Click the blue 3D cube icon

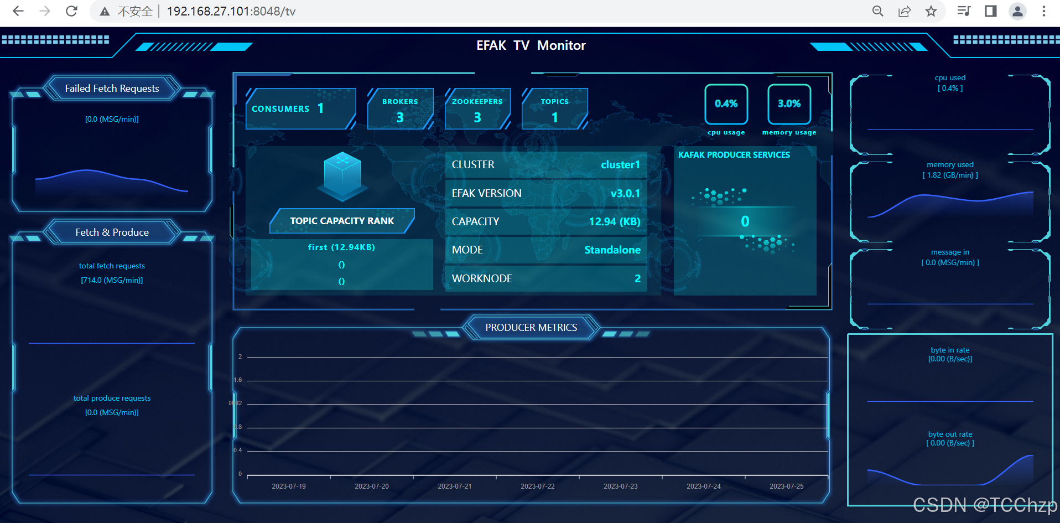click(342, 175)
